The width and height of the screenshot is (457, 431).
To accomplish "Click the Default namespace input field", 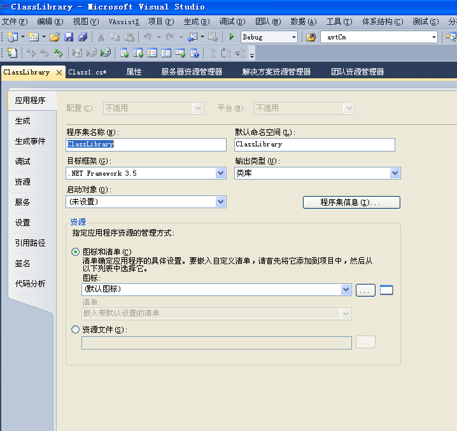I will click(315, 145).
